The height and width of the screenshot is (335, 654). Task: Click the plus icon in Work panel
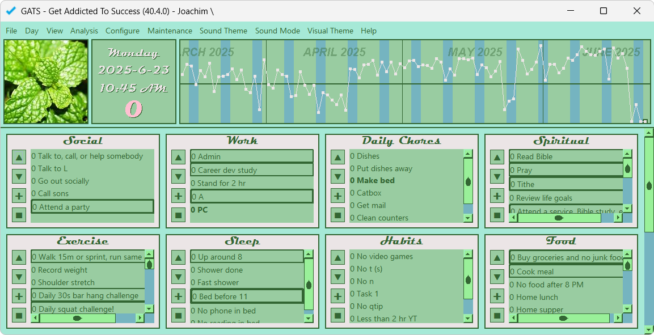tap(179, 196)
